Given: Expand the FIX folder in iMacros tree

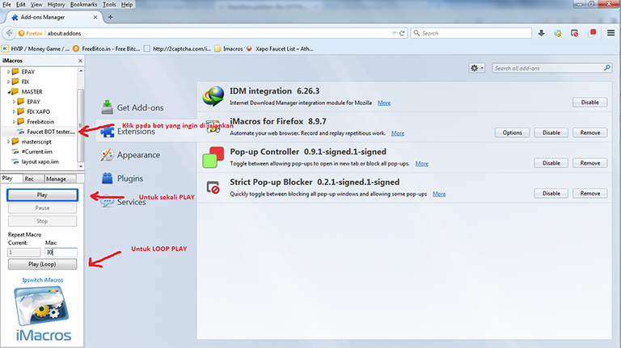Looking at the screenshot, I should pyautogui.click(x=8, y=82).
